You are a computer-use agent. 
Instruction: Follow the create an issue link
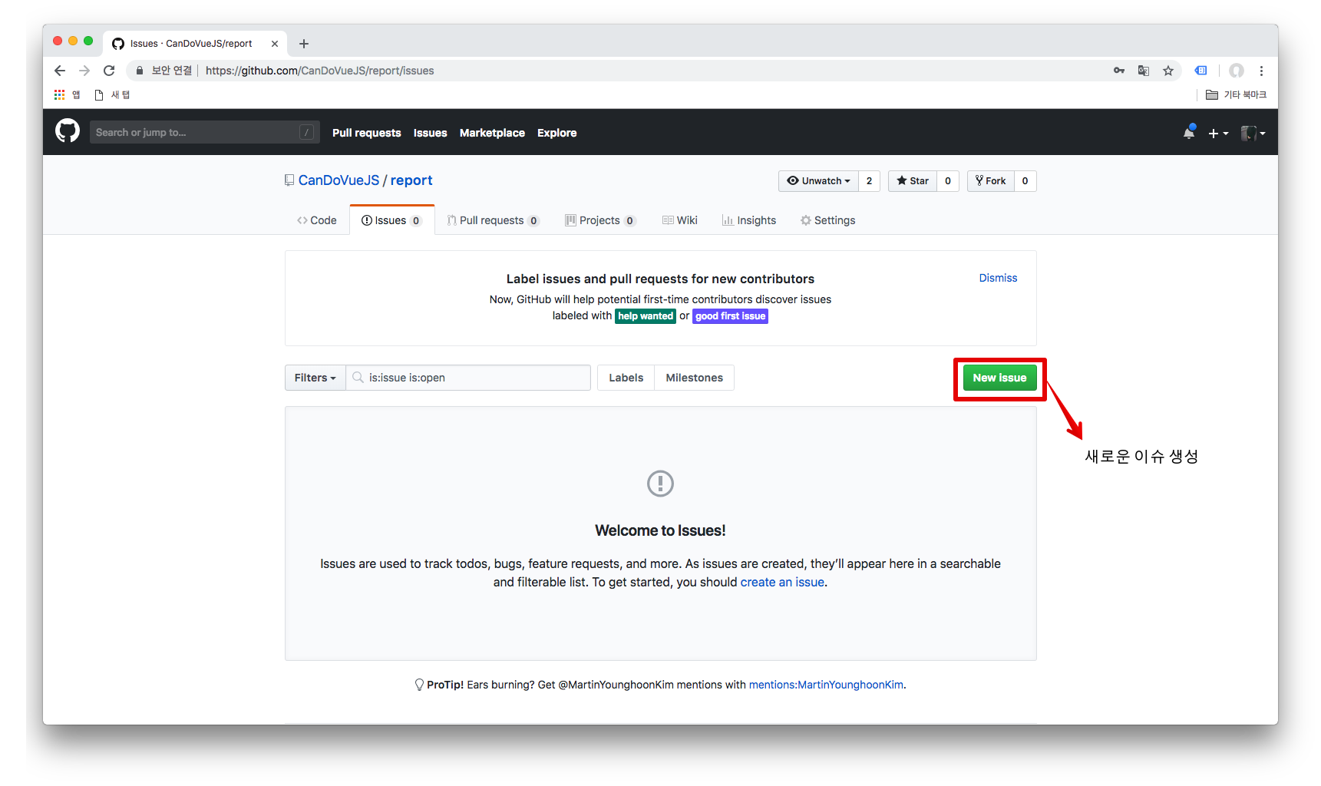tap(782, 582)
